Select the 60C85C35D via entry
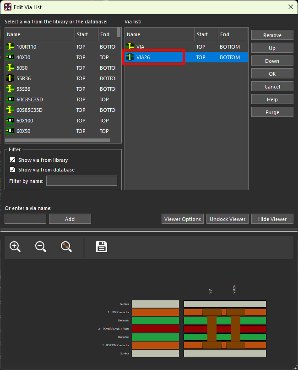298x370 pixels. click(x=29, y=99)
